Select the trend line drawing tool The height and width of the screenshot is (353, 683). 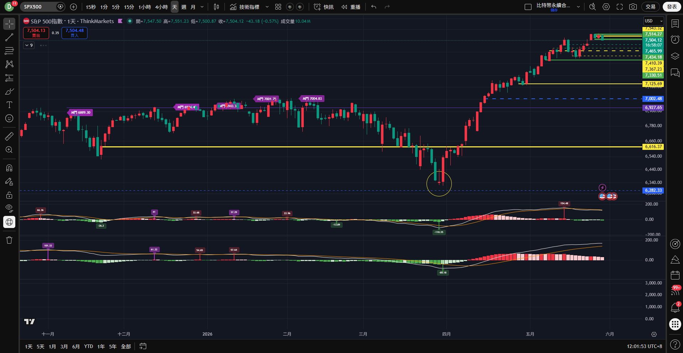click(x=9, y=37)
